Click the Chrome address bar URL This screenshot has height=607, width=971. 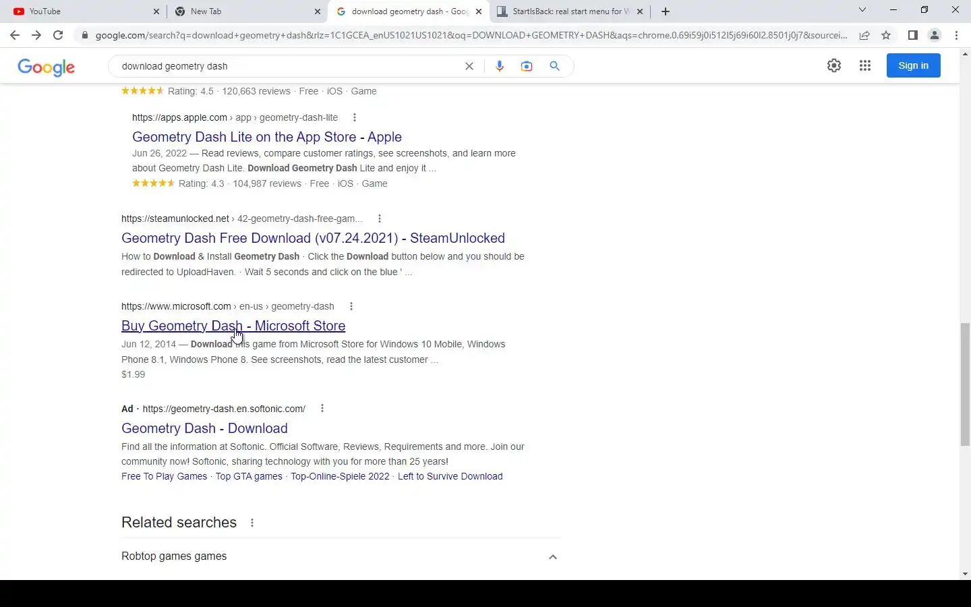pos(471,35)
